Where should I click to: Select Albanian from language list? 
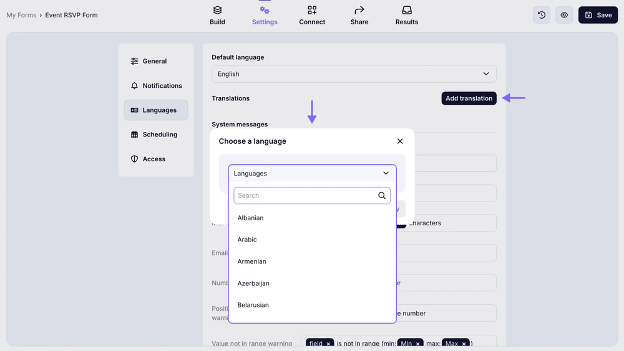coord(251,218)
